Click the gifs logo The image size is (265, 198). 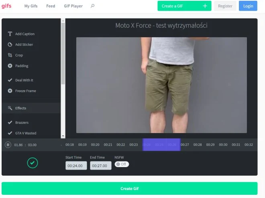[x=6, y=6]
